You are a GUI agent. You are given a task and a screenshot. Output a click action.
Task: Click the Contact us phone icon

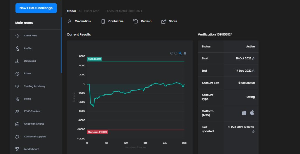coord(103,21)
